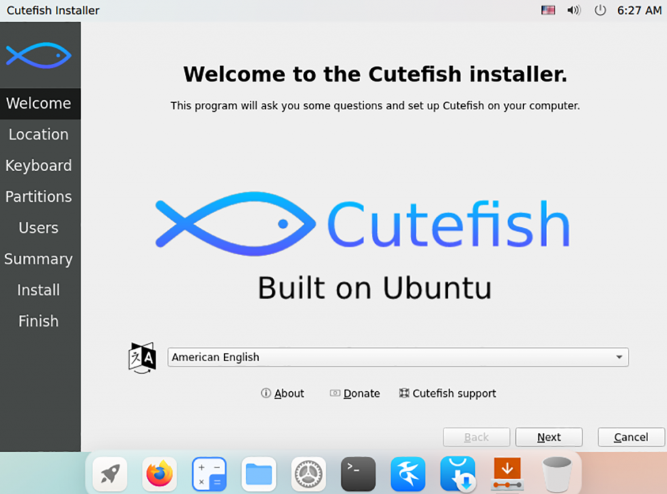This screenshot has height=494, width=667.
Task: Click the Next button
Action: [x=548, y=437]
